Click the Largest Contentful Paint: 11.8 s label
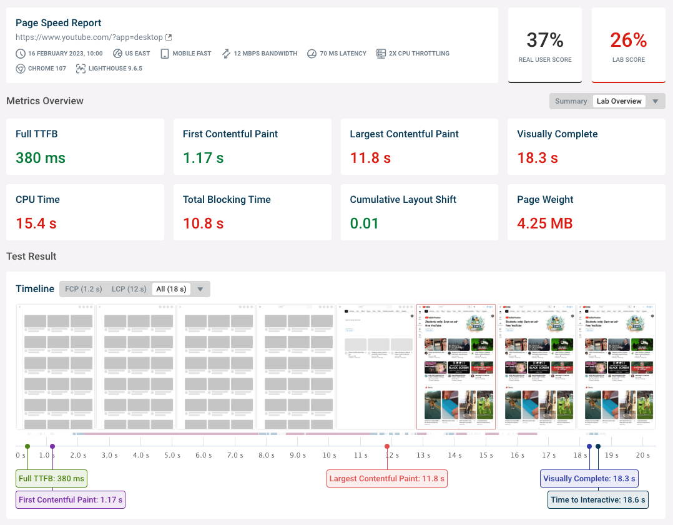The width and height of the screenshot is (673, 525). point(387,479)
